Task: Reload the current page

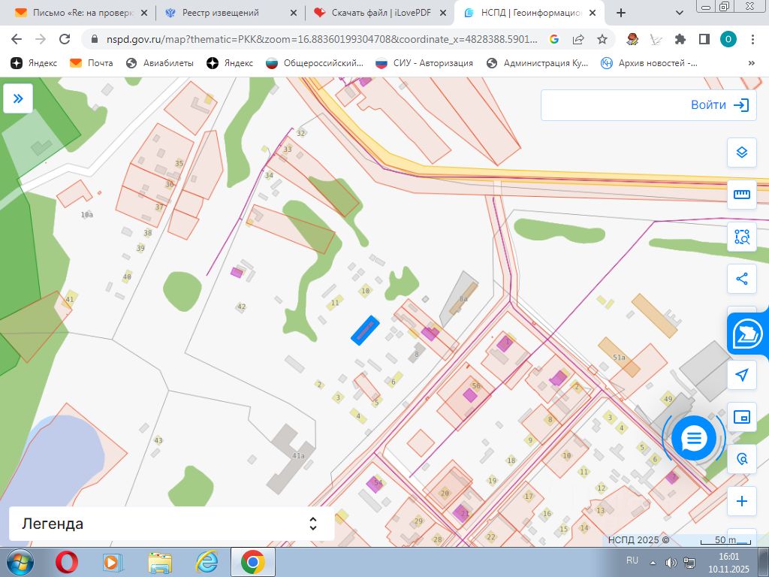Action: click(65, 39)
